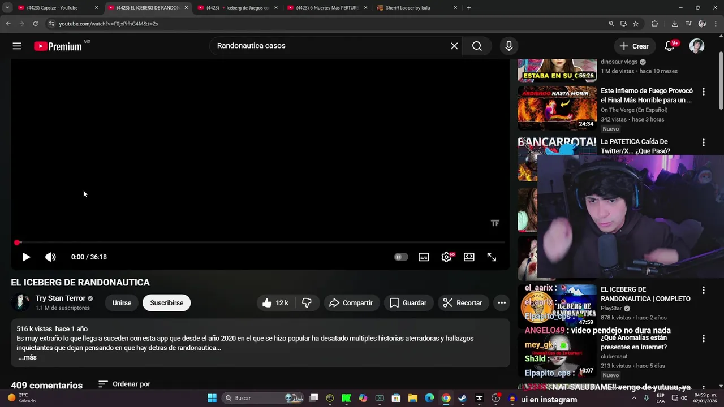
Task: Open a new browser tab
Action: coord(469,8)
